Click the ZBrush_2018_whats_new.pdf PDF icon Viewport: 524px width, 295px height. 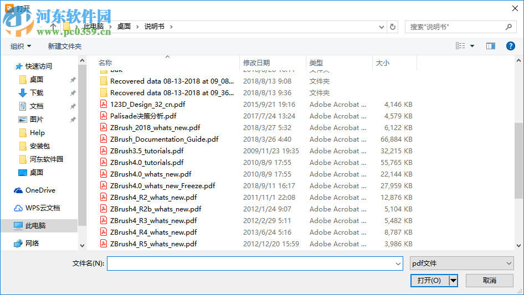[x=104, y=128]
